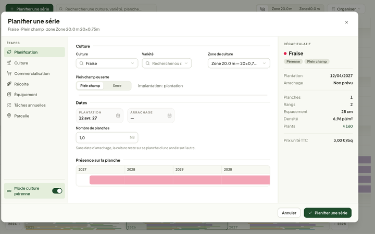Click the red dot beside Fraise summary

[285, 54]
